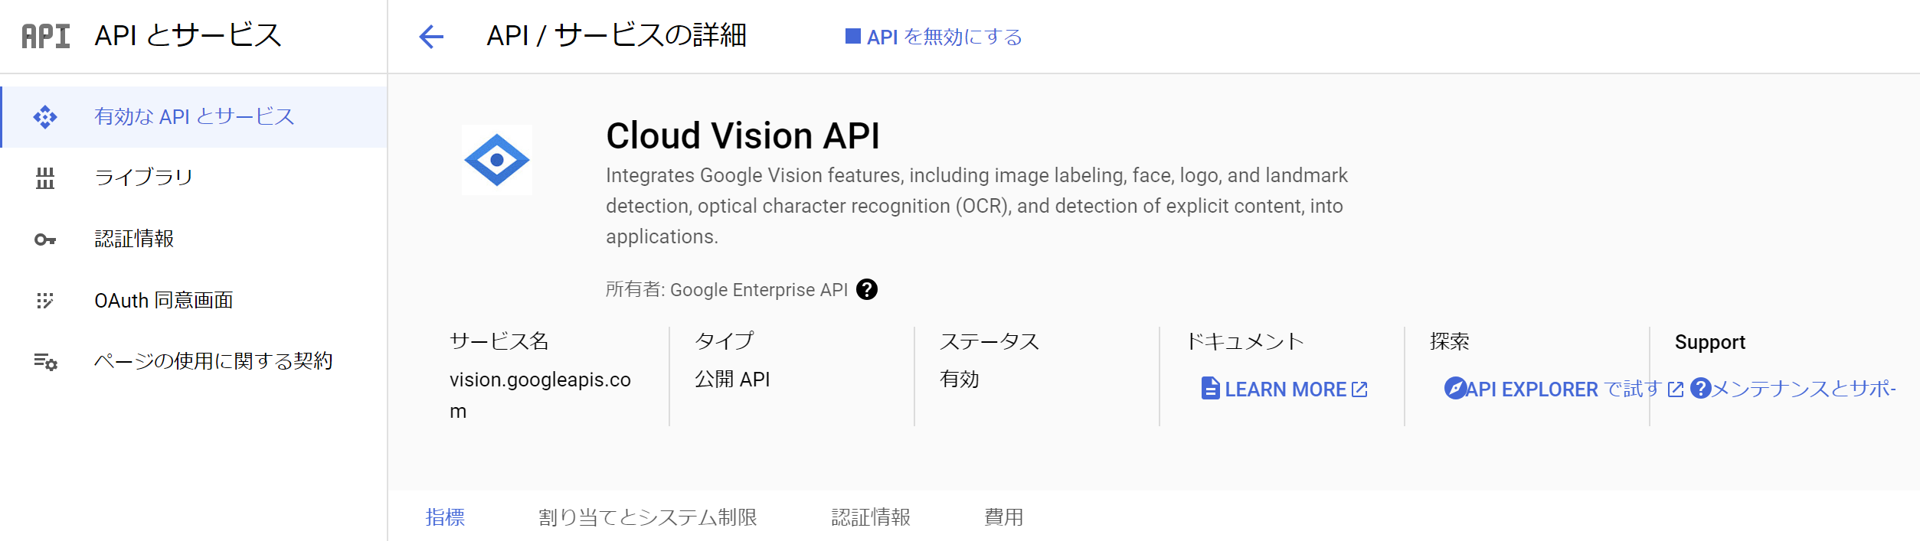Viewport: 1920px width, 541px height.
Task: Open '認証情報' in the sidebar
Action: coord(194,240)
